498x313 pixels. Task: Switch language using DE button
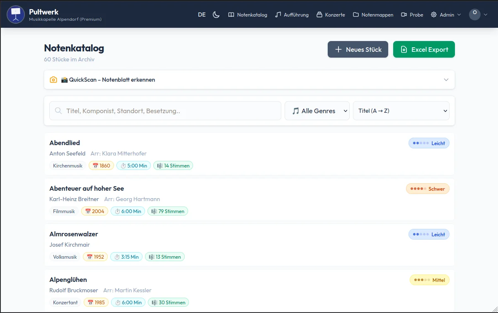(x=202, y=15)
